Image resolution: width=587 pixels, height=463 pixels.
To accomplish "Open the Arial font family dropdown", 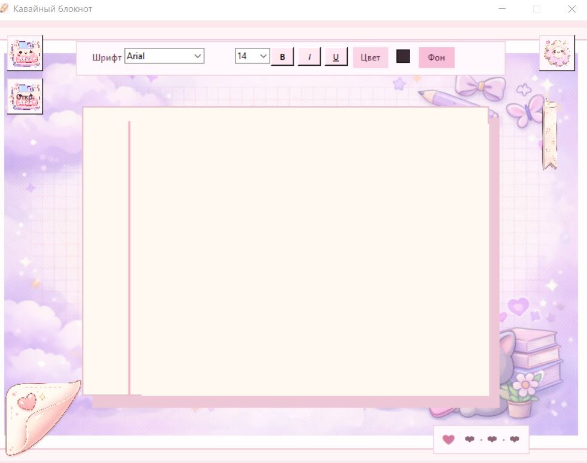I will tap(164, 56).
